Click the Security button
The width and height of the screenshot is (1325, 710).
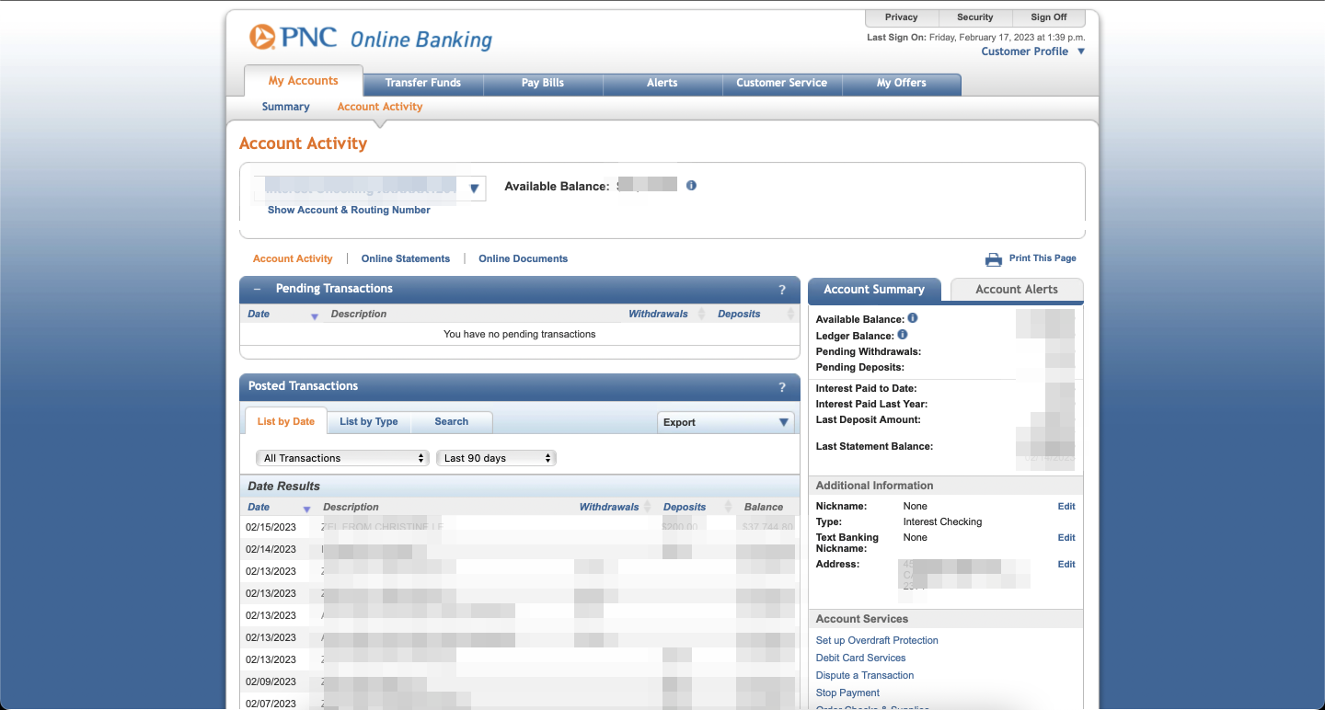click(x=975, y=17)
